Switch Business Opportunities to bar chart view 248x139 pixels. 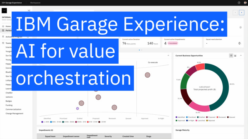pos(235,56)
